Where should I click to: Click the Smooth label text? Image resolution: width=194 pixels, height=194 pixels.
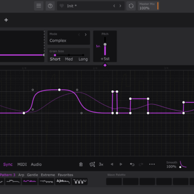pyautogui.click(x=172, y=162)
